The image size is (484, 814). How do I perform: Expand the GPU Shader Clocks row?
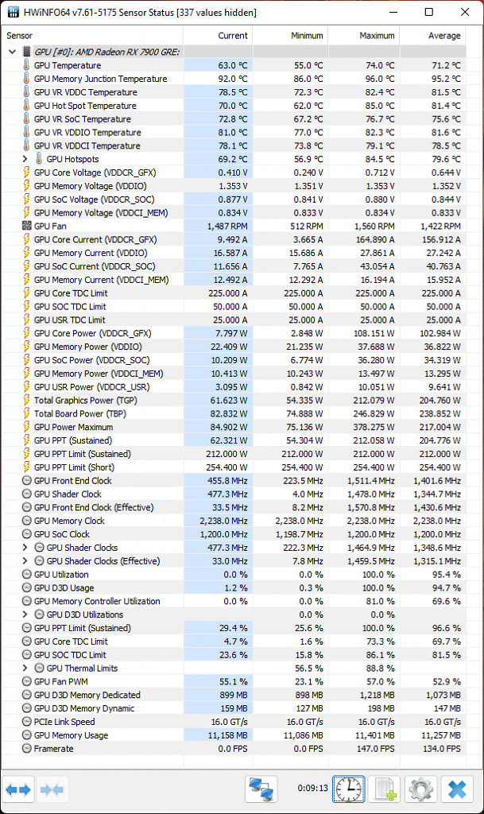point(25,547)
